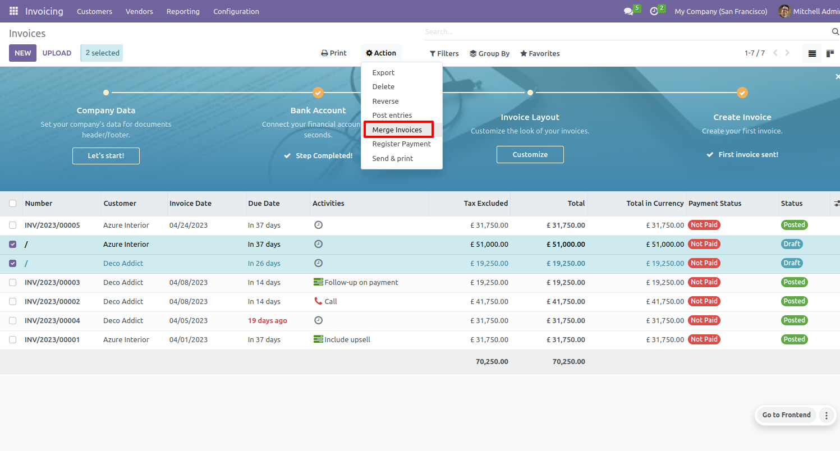Viewport: 840px width, 451px height.
Task: Choose Reverse from Action menu
Action: pyautogui.click(x=402, y=101)
